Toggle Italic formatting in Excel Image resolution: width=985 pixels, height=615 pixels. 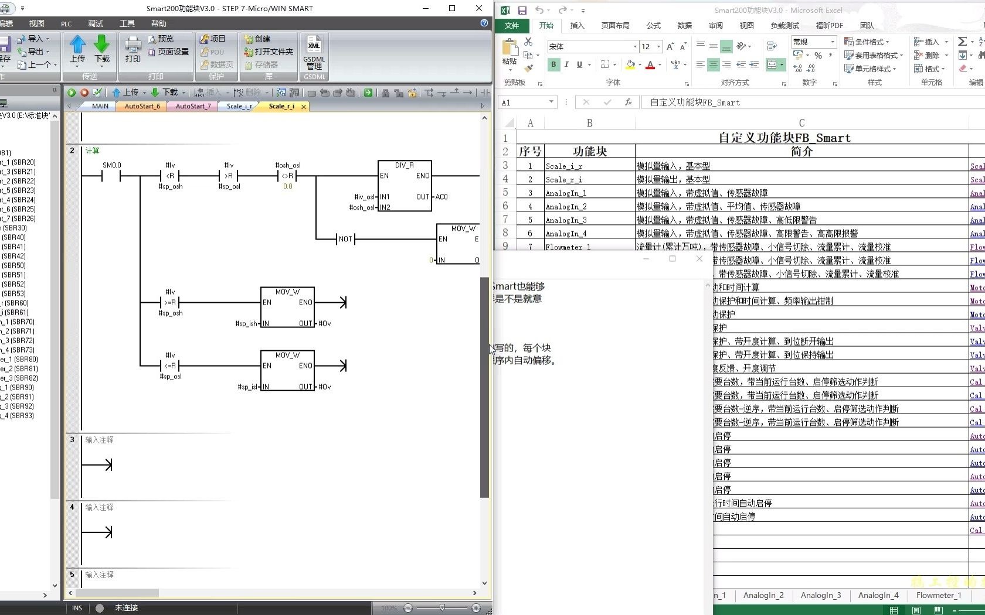(566, 64)
